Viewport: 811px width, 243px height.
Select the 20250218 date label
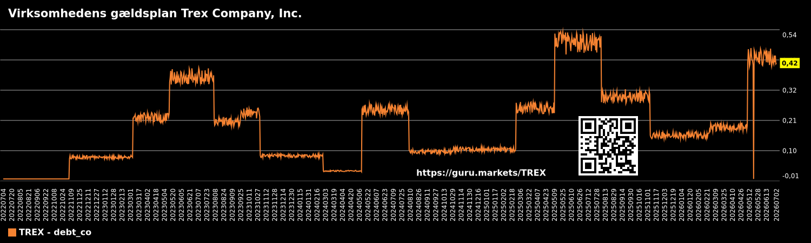(513, 204)
